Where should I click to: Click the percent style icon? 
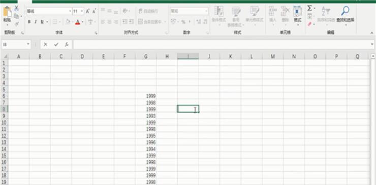click(183, 22)
